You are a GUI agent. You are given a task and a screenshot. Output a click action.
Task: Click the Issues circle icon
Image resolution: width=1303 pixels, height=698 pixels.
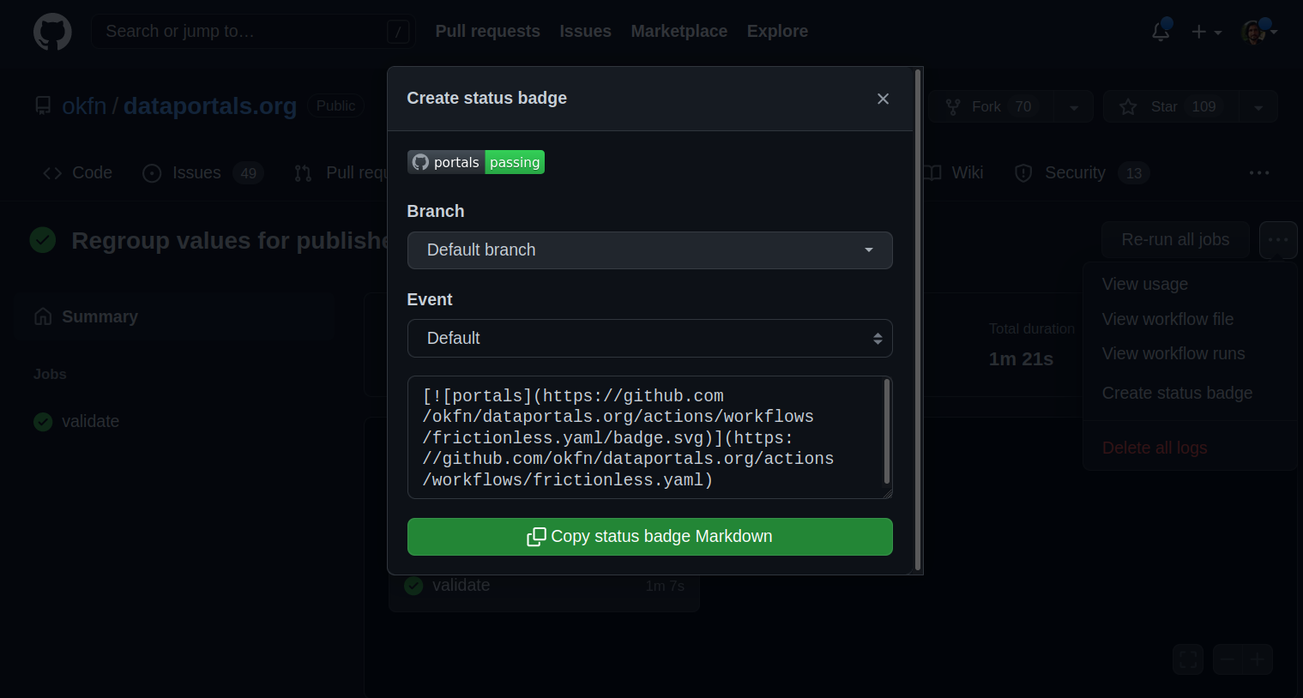point(151,172)
